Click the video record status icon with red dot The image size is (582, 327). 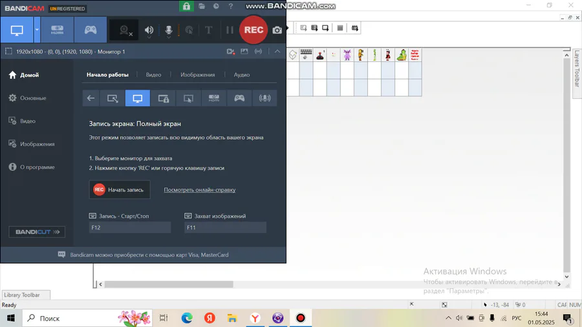click(x=230, y=52)
